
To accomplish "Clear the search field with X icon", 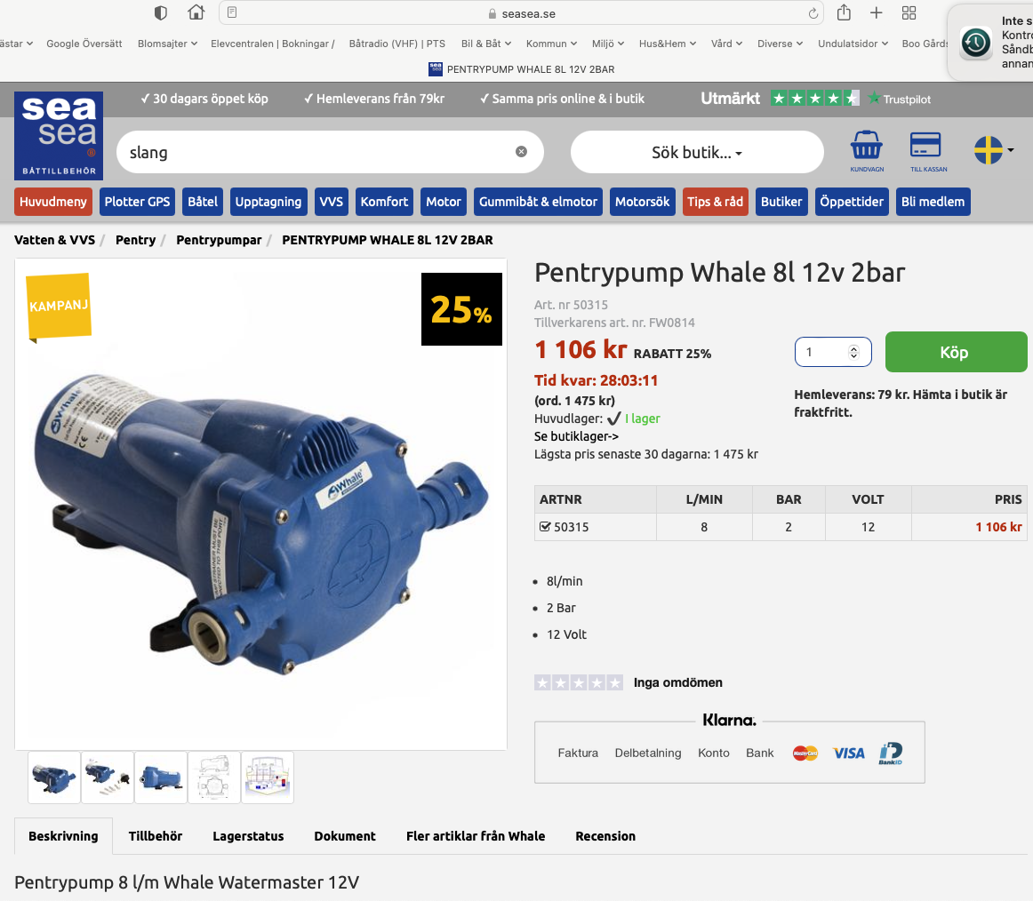I will pyautogui.click(x=522, y=152).
